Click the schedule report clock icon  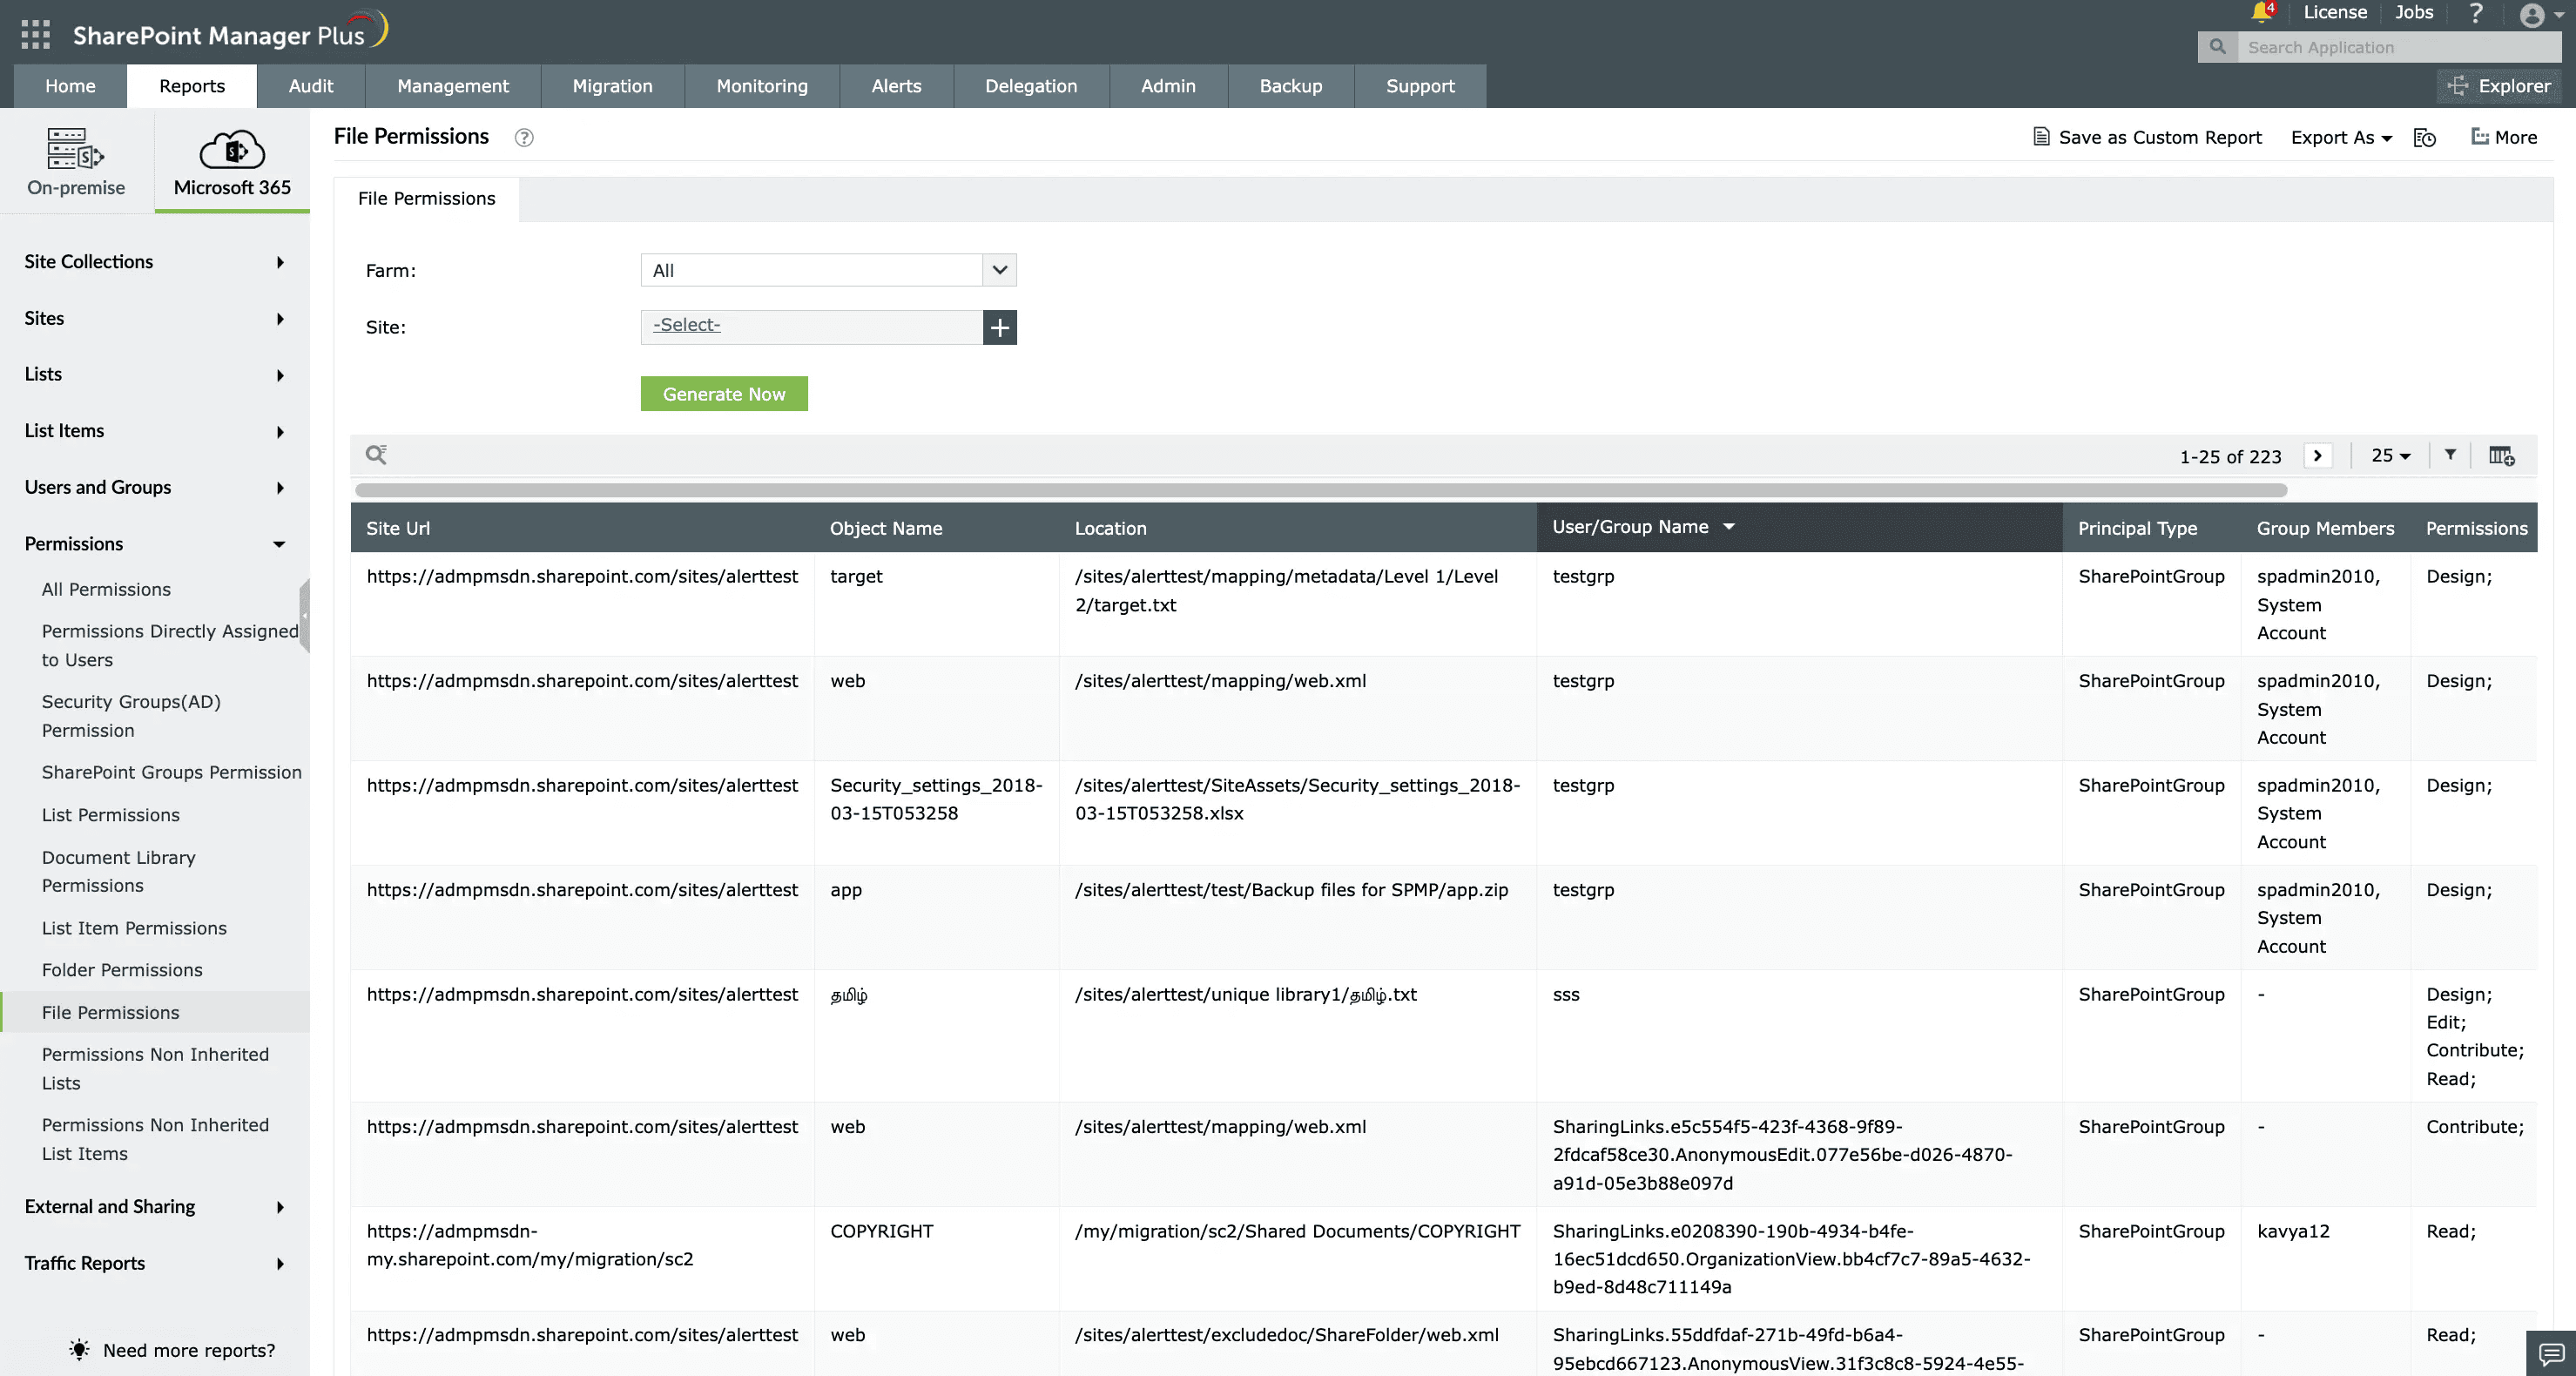click(2425, 138)
